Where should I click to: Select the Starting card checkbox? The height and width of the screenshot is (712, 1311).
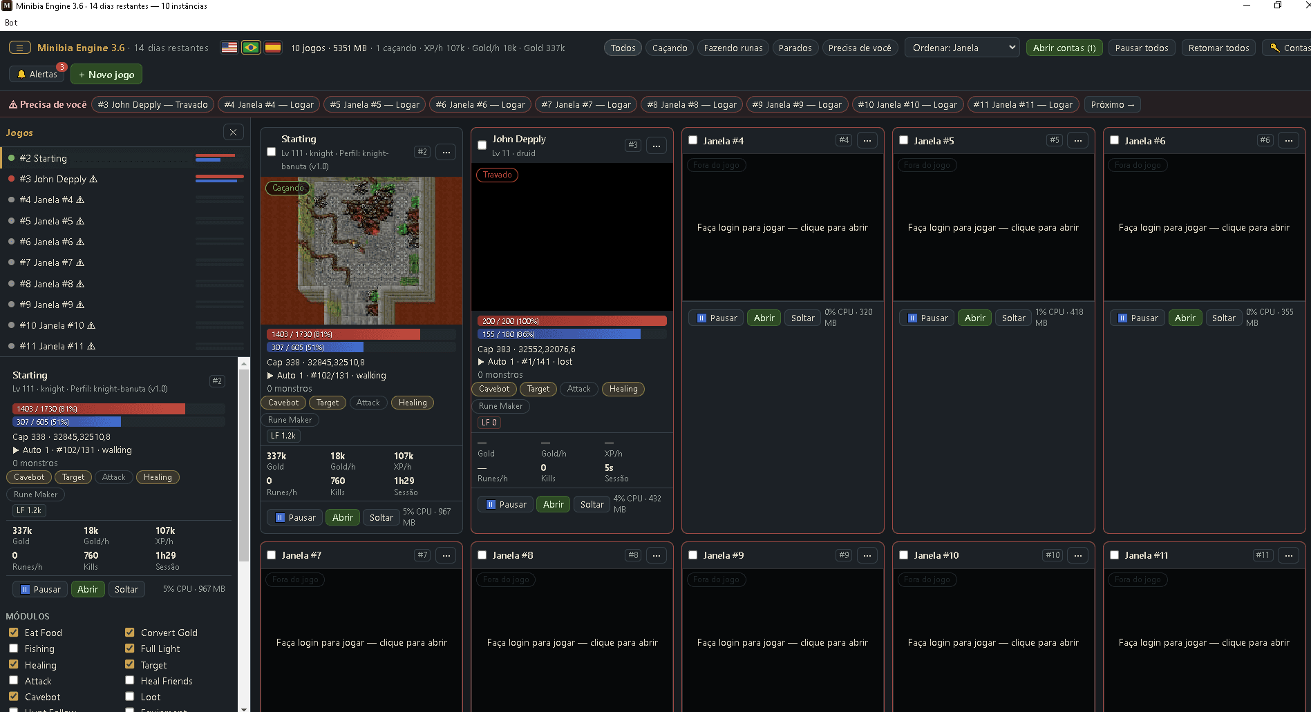(x=272, y=152)
